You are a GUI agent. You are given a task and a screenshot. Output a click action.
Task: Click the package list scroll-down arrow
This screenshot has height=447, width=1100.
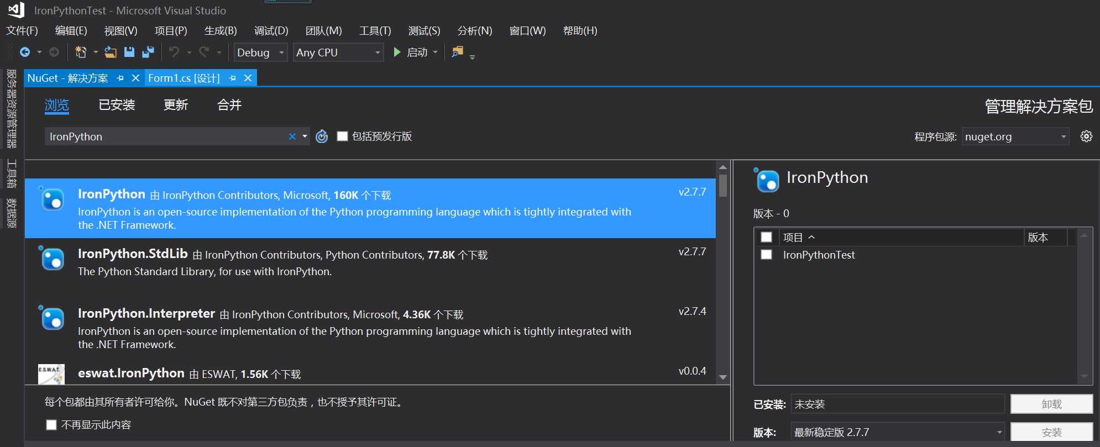click(x=723, y=377)
